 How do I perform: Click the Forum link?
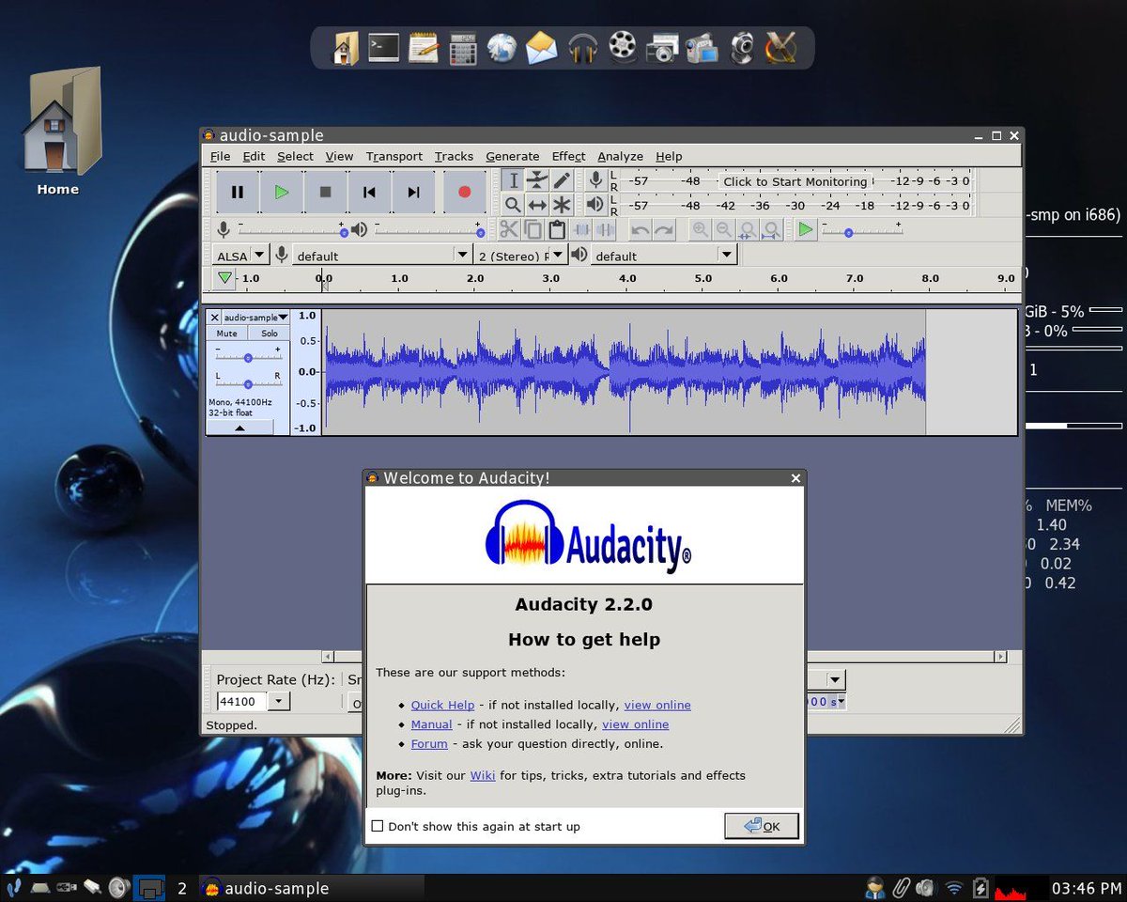pos(429,743)
